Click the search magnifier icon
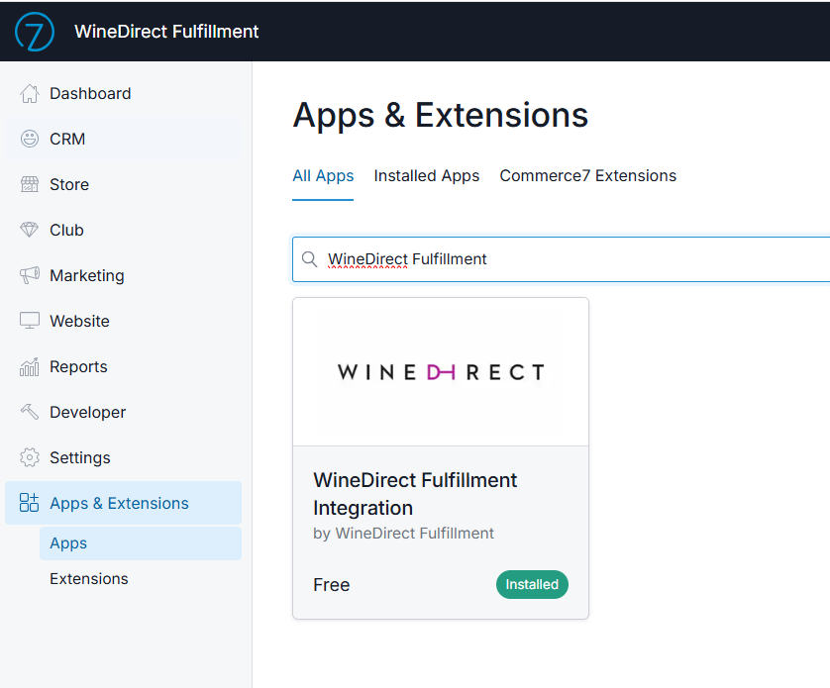Screen dimensions: 830x688 [x=310, y=259]
